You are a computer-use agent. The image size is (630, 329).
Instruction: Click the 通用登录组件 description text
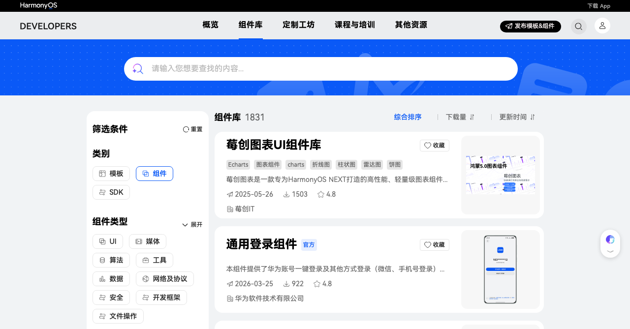336,269
